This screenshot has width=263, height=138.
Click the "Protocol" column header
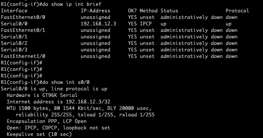point(237,11)
